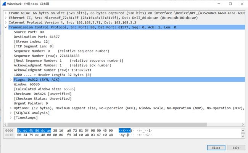This screenshot has width=248, height=153.
Task: Select Sequence Number (raw): 2746184633 row
Action: (47, 56)
